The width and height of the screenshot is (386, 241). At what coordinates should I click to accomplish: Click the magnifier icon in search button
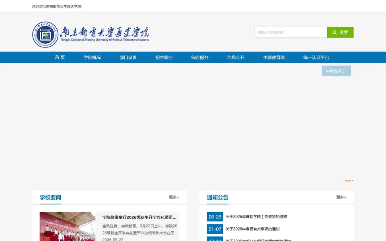(334, 33)
